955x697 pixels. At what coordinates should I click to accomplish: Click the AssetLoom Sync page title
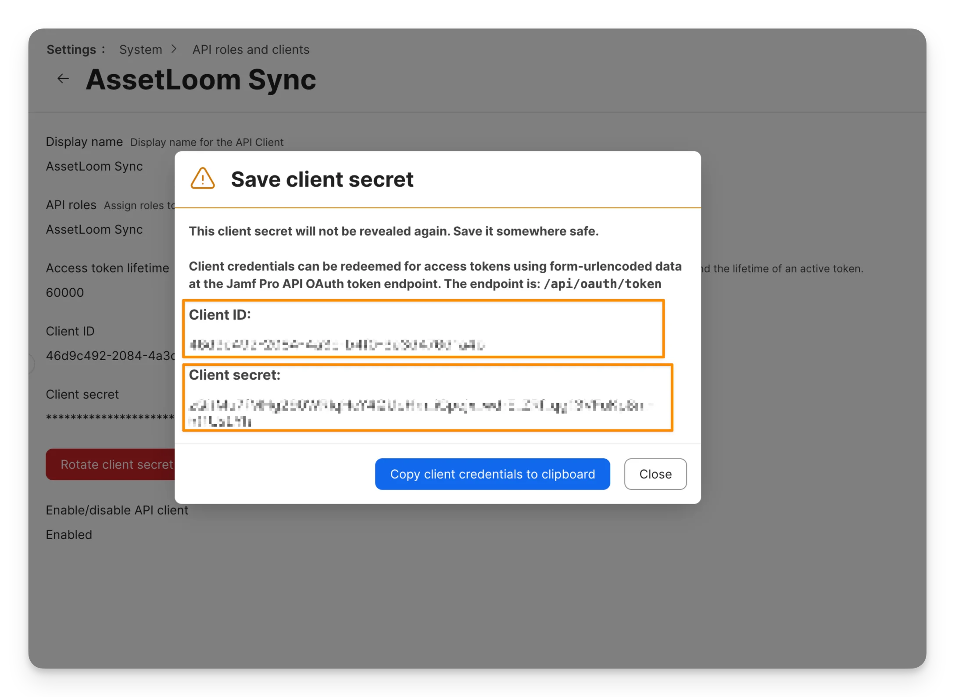click(x=200, y=80)
